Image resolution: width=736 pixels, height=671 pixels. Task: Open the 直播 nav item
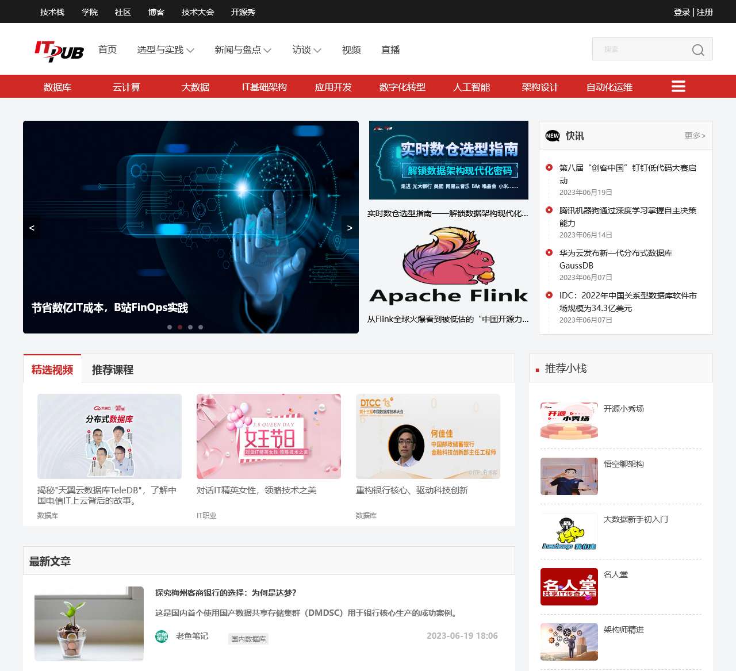[x=390, y=50]
